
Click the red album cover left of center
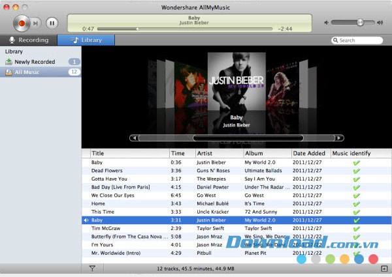click(x=191, y=85)
